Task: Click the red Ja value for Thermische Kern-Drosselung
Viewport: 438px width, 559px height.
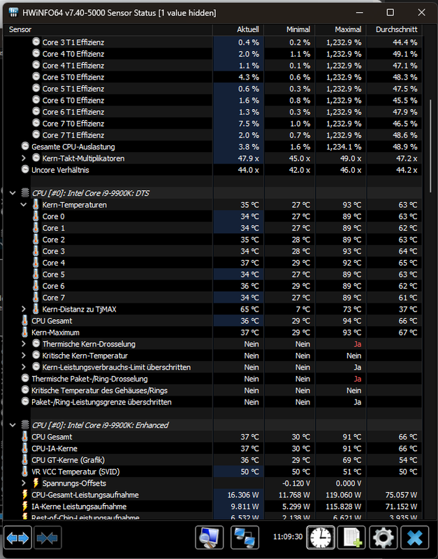Action: tap(358, 344)
